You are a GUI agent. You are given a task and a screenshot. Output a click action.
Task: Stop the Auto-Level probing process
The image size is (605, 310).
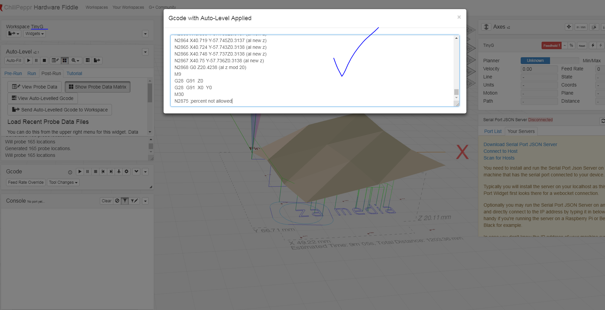tap(44, 61)
